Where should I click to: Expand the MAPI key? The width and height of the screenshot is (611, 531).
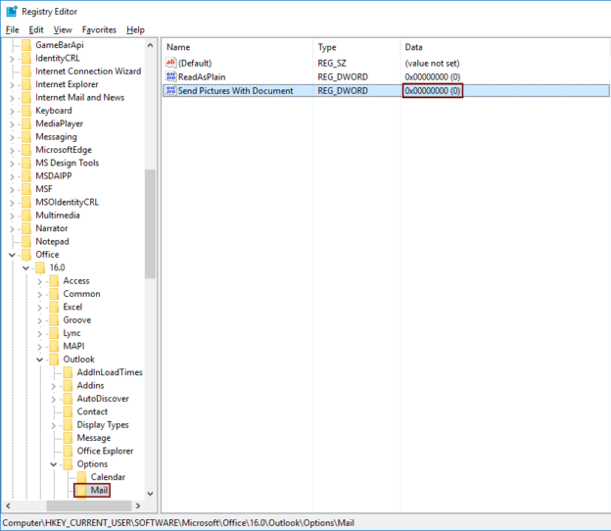tap(39, 347)
